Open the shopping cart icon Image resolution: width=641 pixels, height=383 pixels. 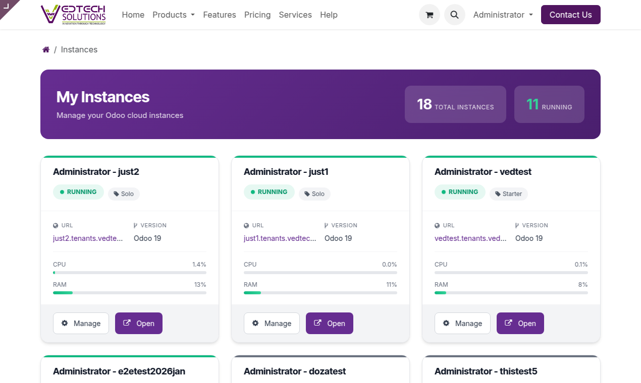(x=430, y=15)
